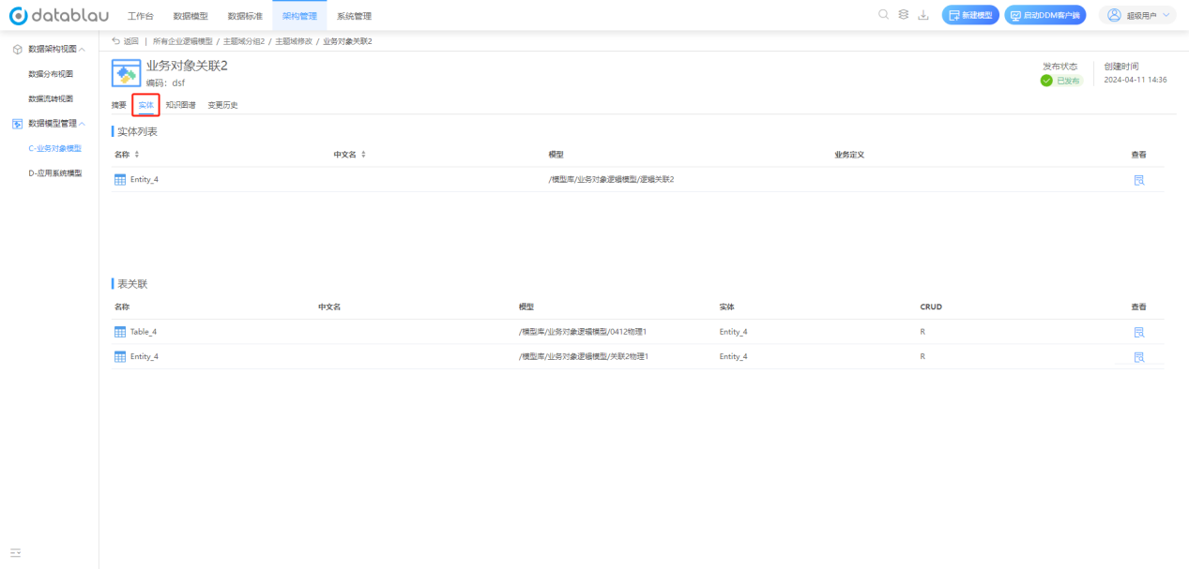Click the 启动DDM客户端 button
Screen dimensions: 1189x569
(x=1044, y=15)
